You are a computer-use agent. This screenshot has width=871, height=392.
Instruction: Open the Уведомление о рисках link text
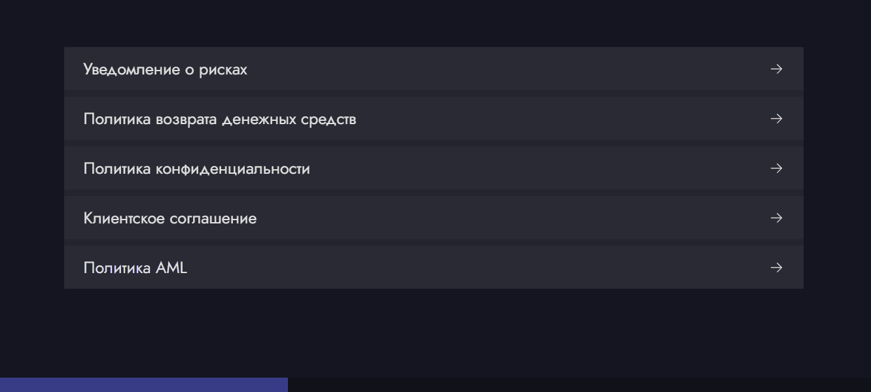pyautogui.click(x=166, y=69)
